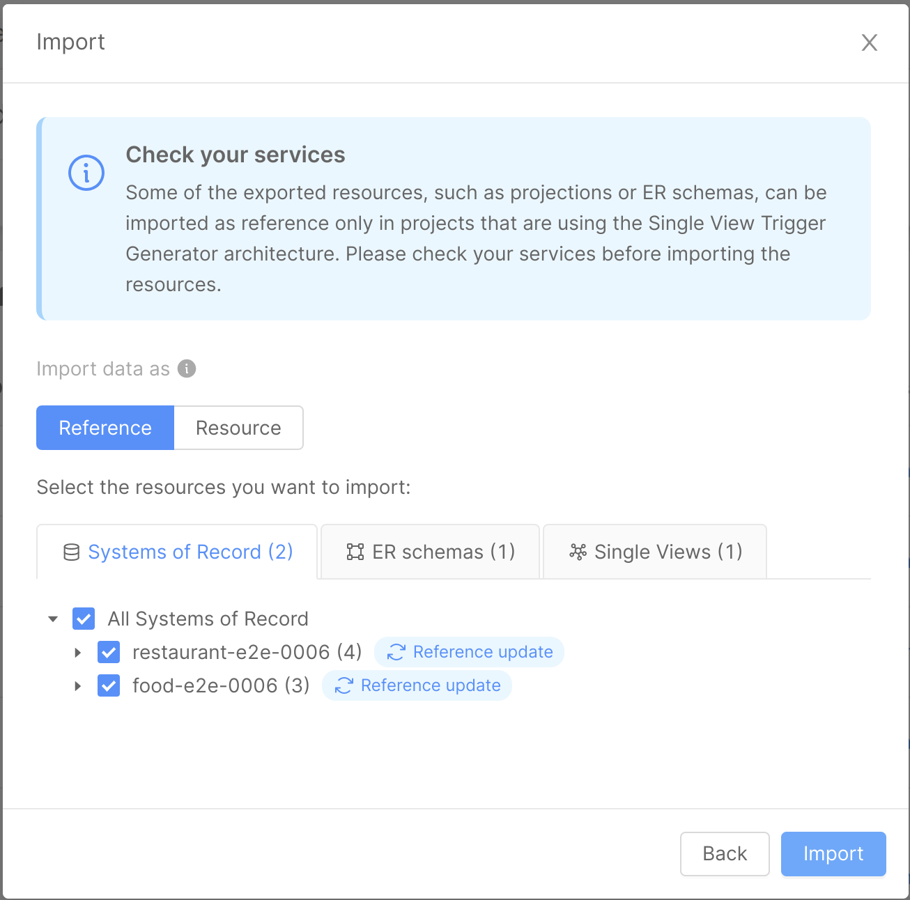Uncheck restaurant-e2e-0006
The image size is (910, 900).
pos(109,652)
